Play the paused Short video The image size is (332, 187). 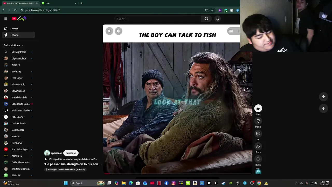point(109,31)
